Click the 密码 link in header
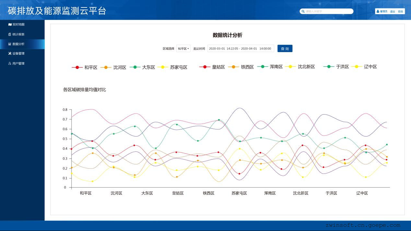The image size is (411, 231). pyautogui.click(x=400, y=11)
